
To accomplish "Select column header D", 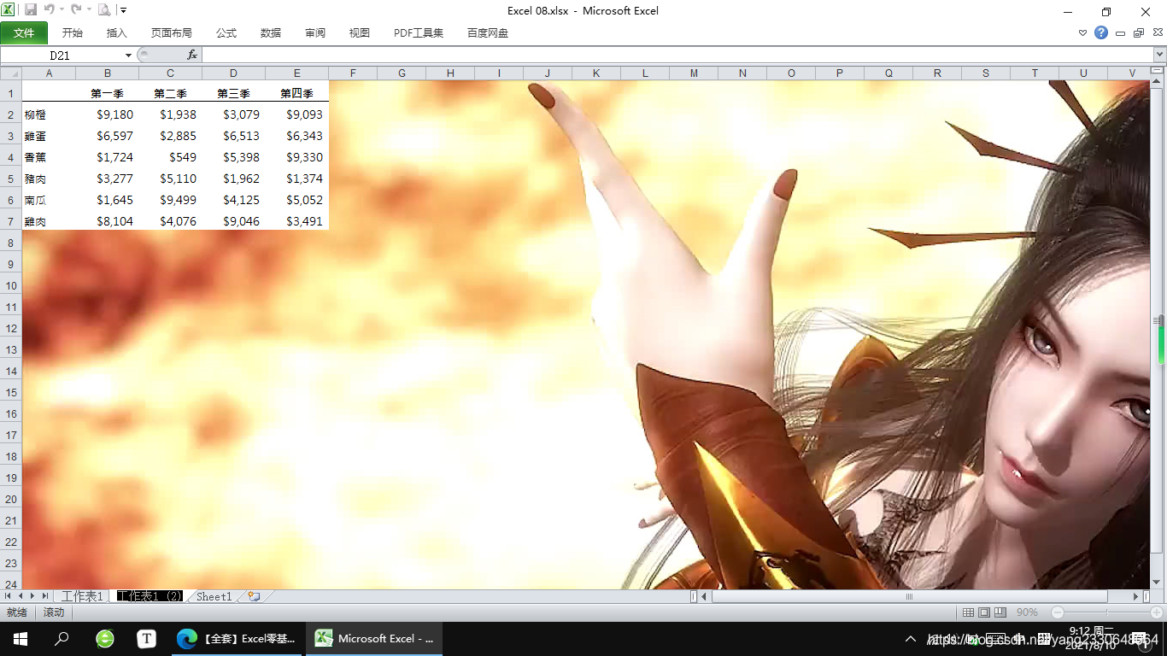I will [233, 73].
